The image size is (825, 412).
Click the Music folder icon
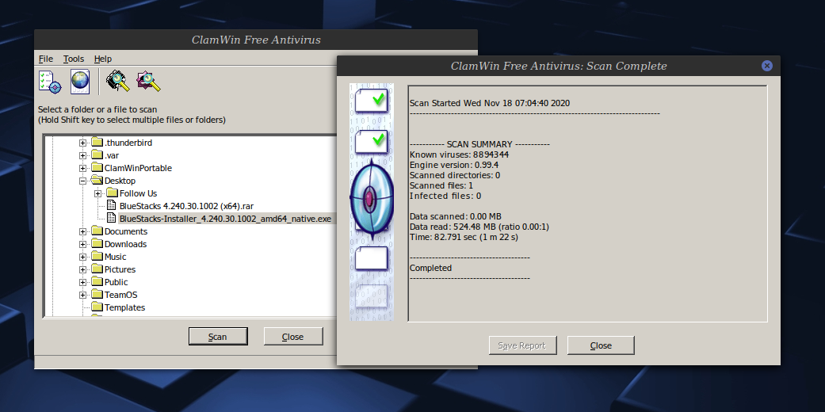[x=97, y=256]
